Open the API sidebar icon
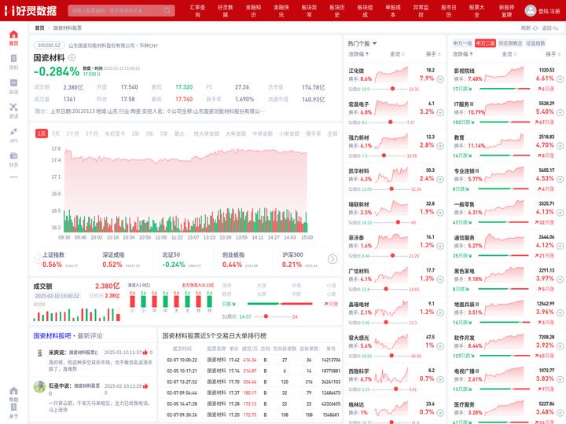 pyautogui.click(x=13, y=135)
